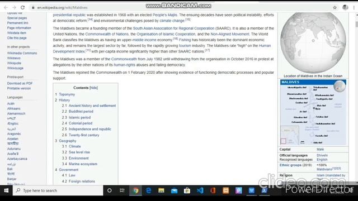358x201 pixels.
Task: Open the climate change link
Action: [x=172, y=21]
